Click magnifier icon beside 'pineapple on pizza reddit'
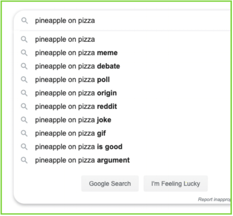Image resolution: width=233 pixels, height=216 pixels. [24, 106]
